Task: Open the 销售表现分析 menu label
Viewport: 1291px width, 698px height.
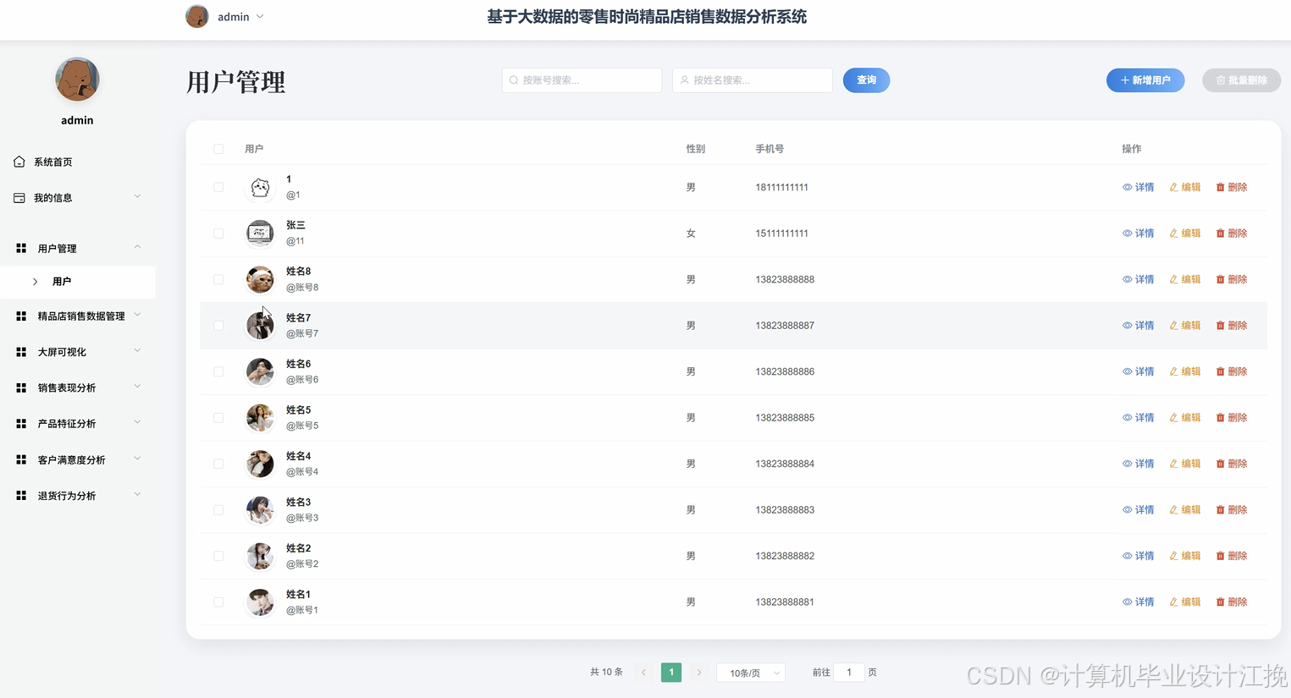Action: (x=67, y=388)
